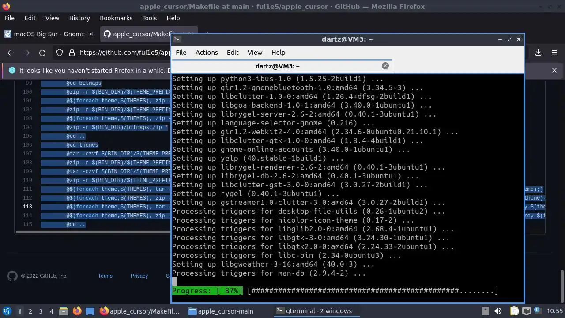This screenshot has height=318, width=565.
Task: Open the volume control tray icon
Action: [498, 311]
